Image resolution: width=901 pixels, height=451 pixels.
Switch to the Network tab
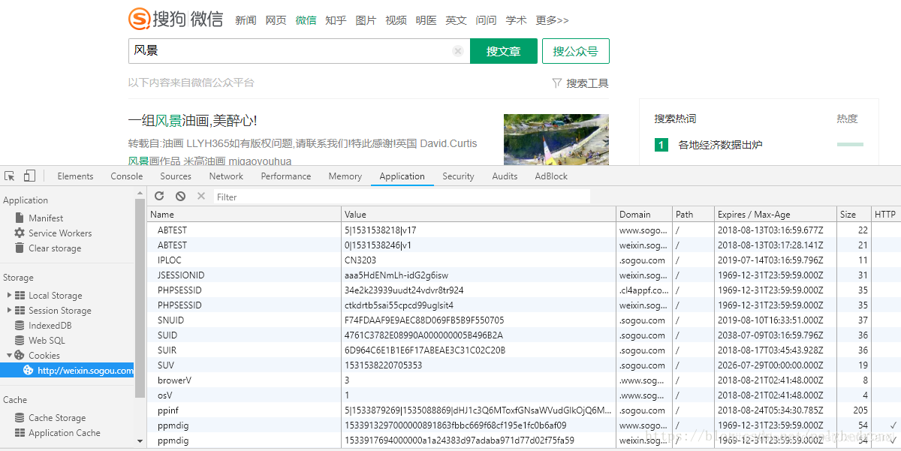(226, 176)
